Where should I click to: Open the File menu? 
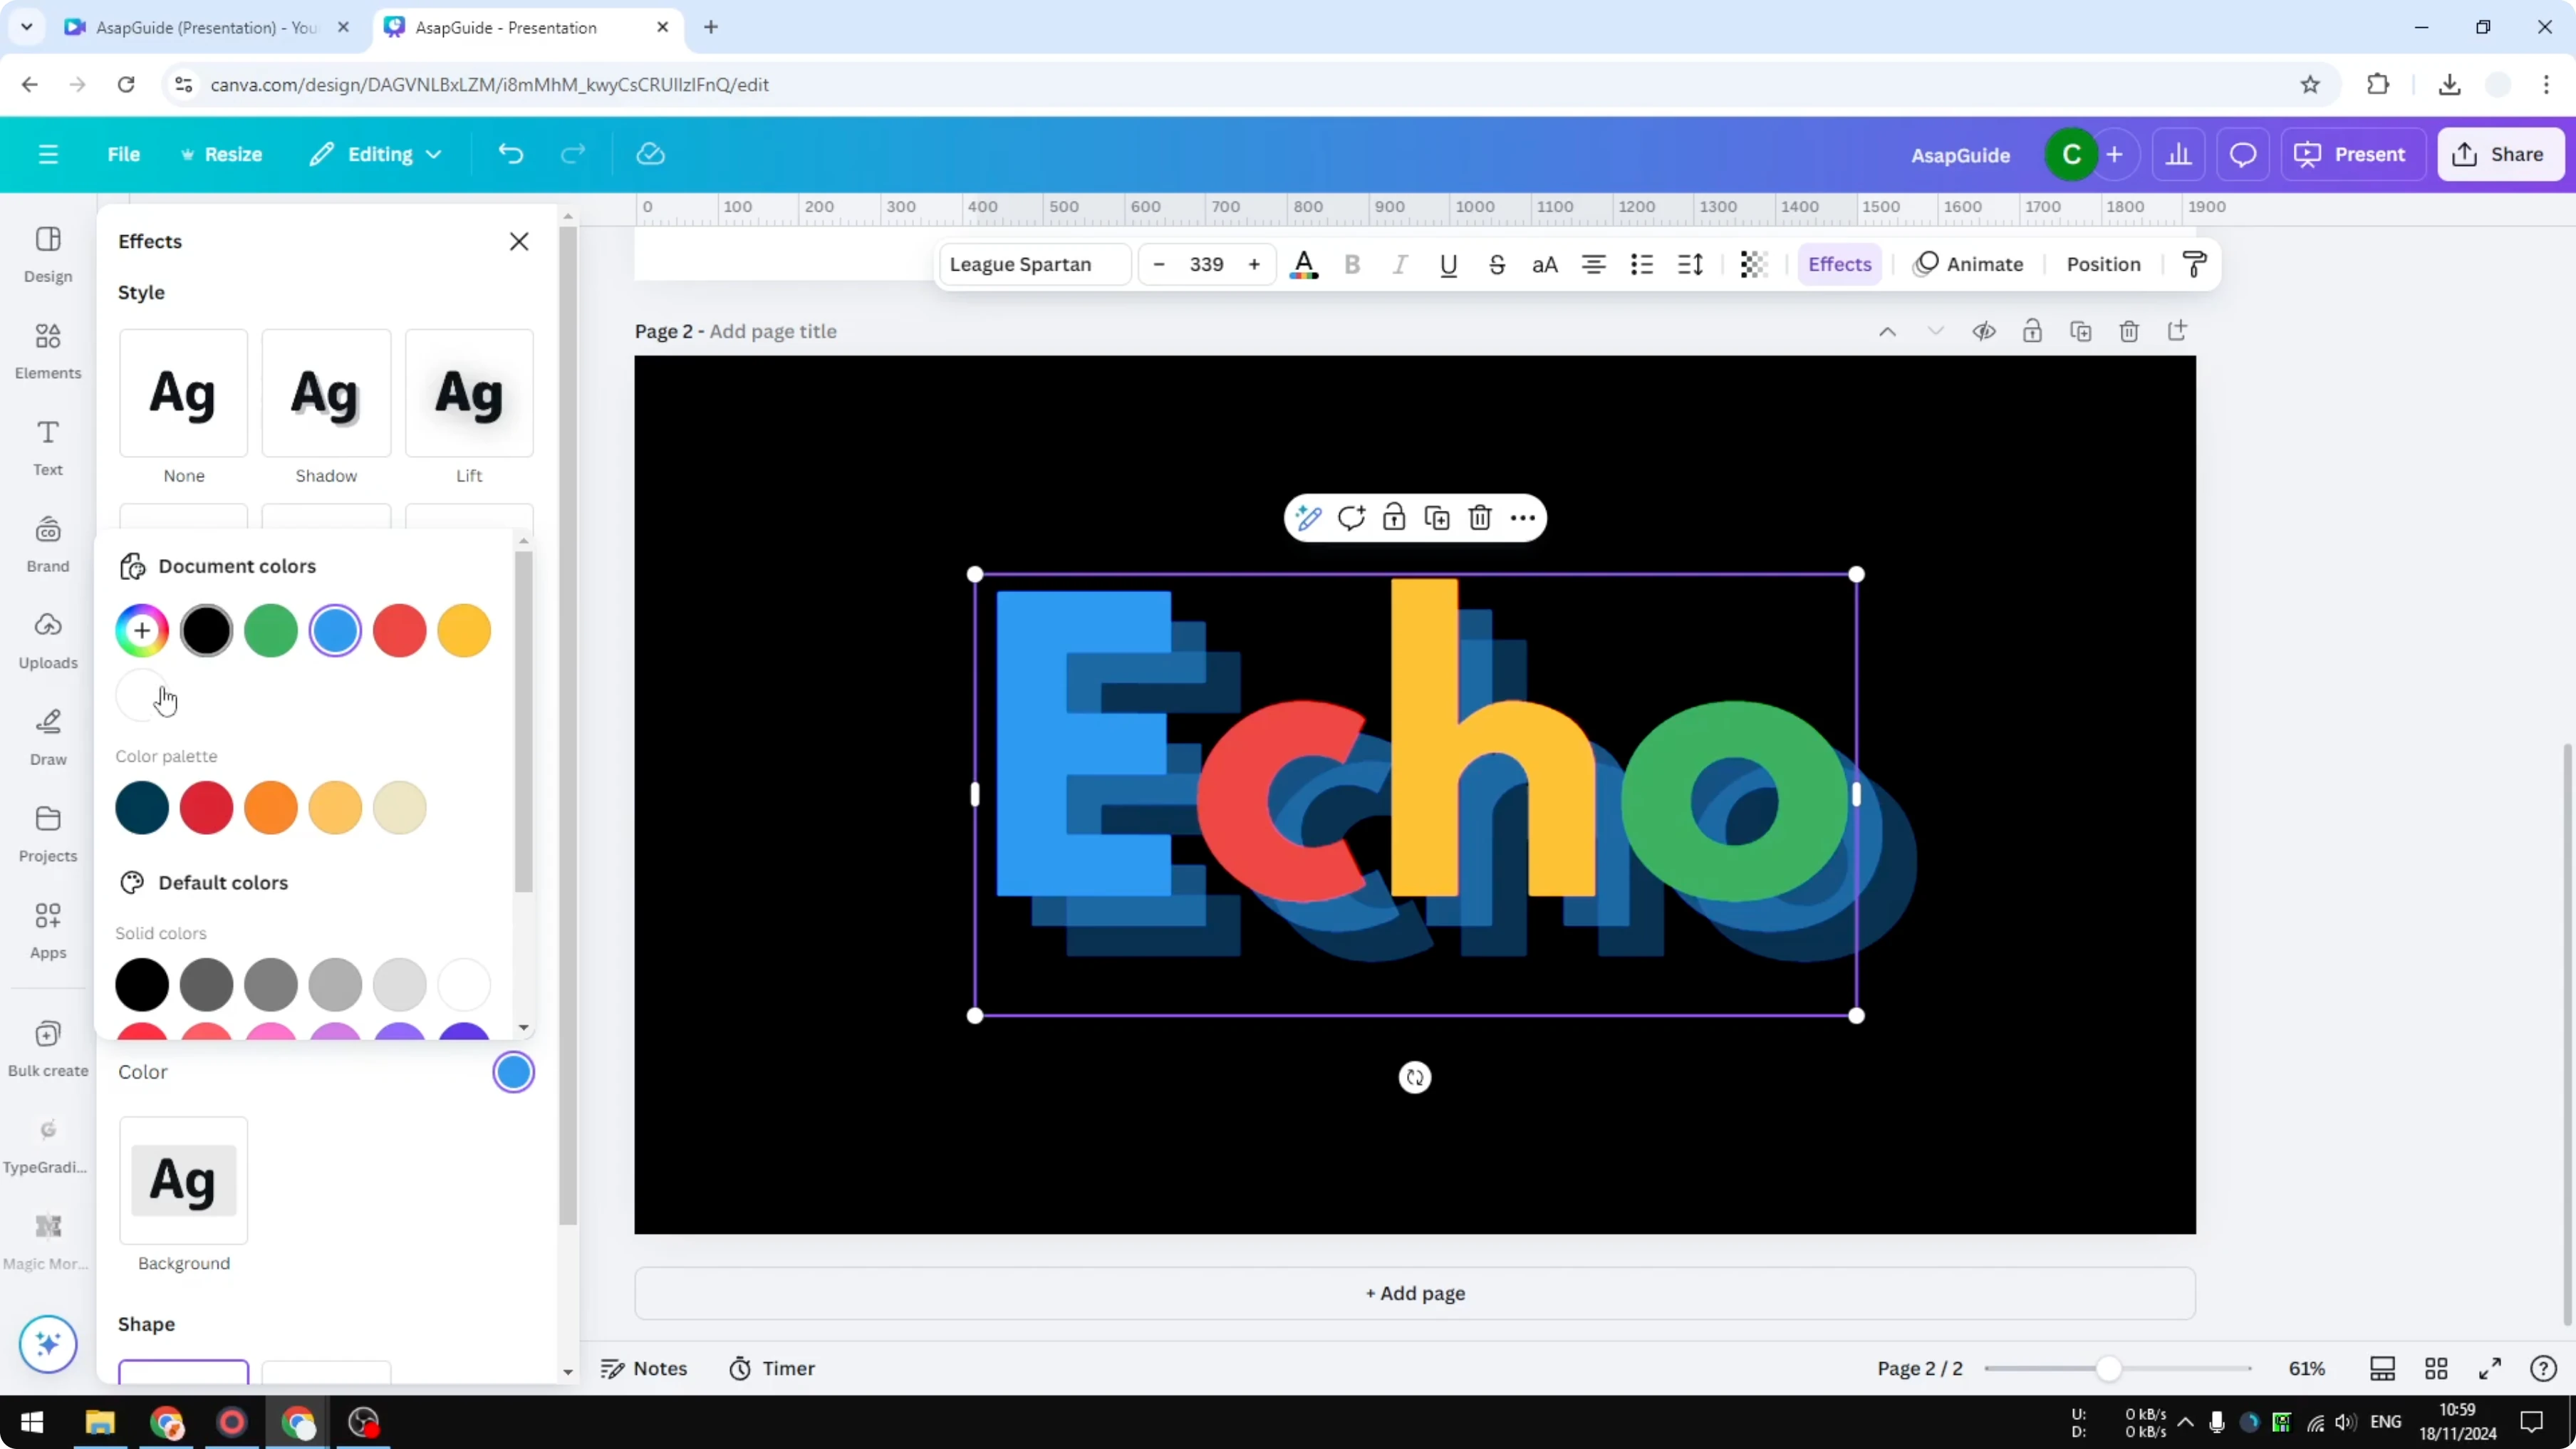124,154
